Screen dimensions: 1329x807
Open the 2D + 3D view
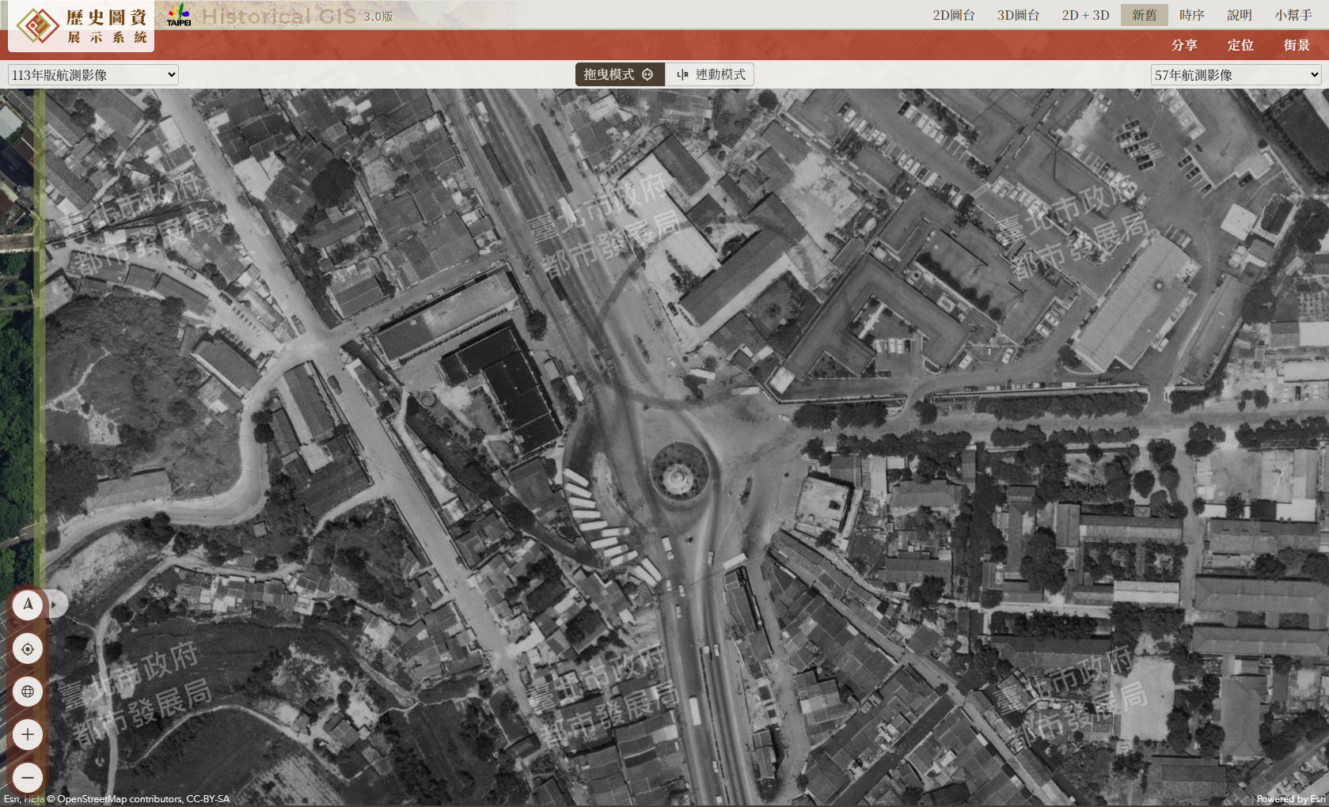click(1085, 15)
